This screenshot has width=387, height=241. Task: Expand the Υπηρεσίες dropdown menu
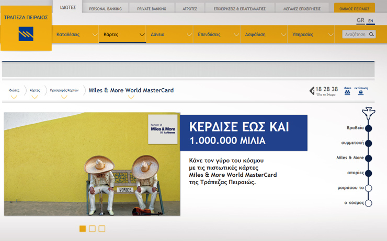click(x=331, y=35)
